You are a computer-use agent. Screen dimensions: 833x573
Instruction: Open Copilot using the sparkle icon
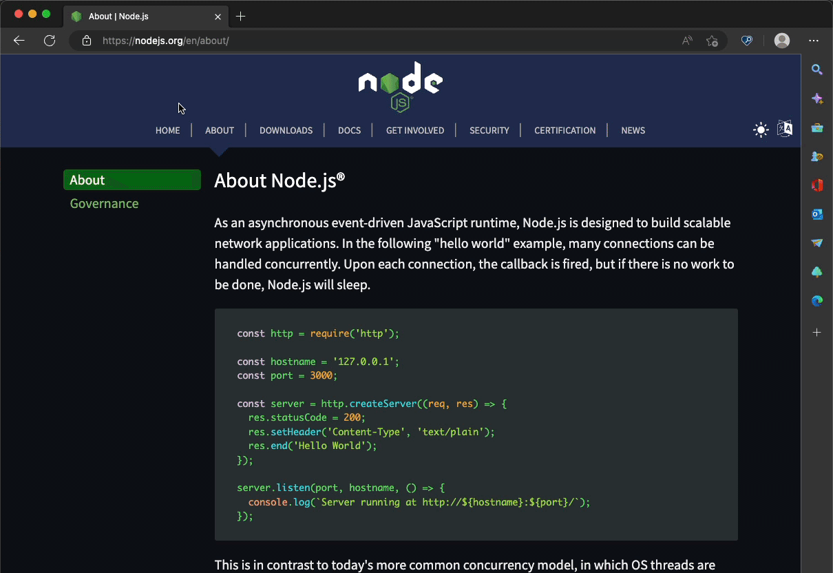816,98
